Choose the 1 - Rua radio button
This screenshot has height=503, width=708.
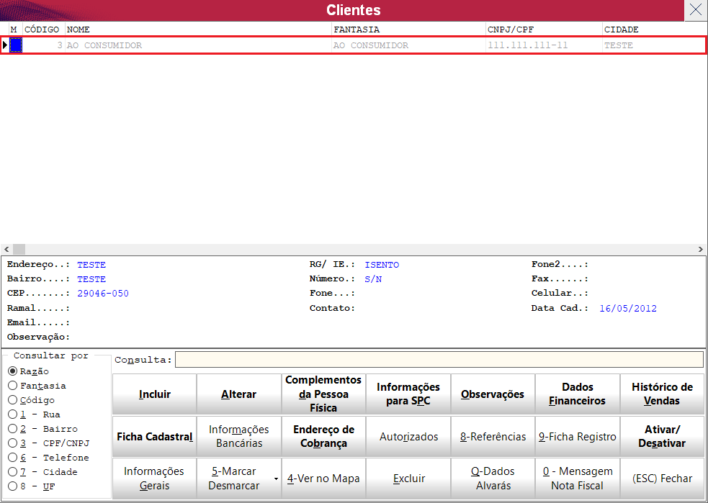point(35,414)
